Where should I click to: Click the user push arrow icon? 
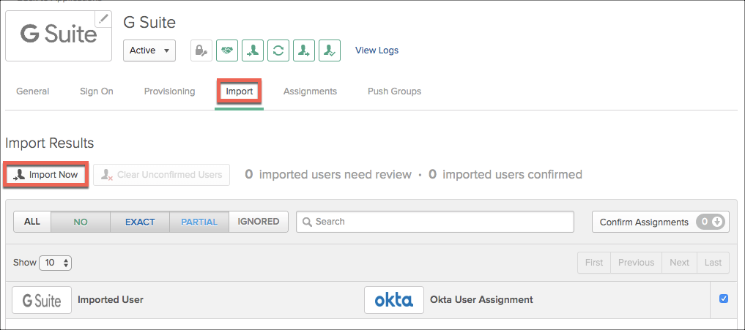tap(304, 50)
